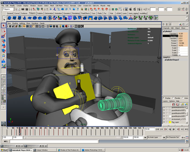Image resolution: width=190 pixels, height=152 pixels.
Task: Click the last checkered UV shelf icon
Action: [156, 18]
